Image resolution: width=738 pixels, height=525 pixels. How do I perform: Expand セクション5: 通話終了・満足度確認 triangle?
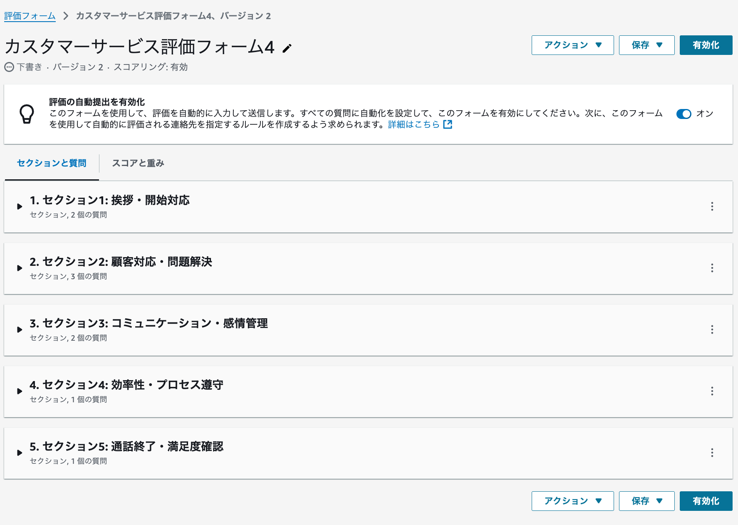[x=20, y=453]
